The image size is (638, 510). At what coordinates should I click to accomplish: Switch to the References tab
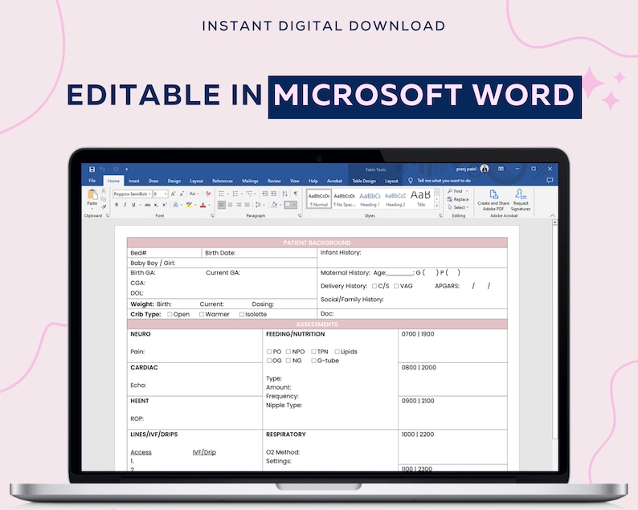tap(222, 181)
